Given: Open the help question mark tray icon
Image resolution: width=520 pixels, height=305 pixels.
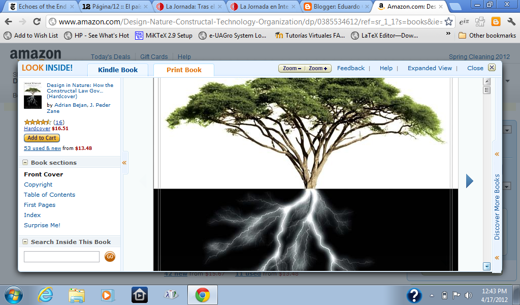Looking at the screenshot, I should click(x=414, y=295).
